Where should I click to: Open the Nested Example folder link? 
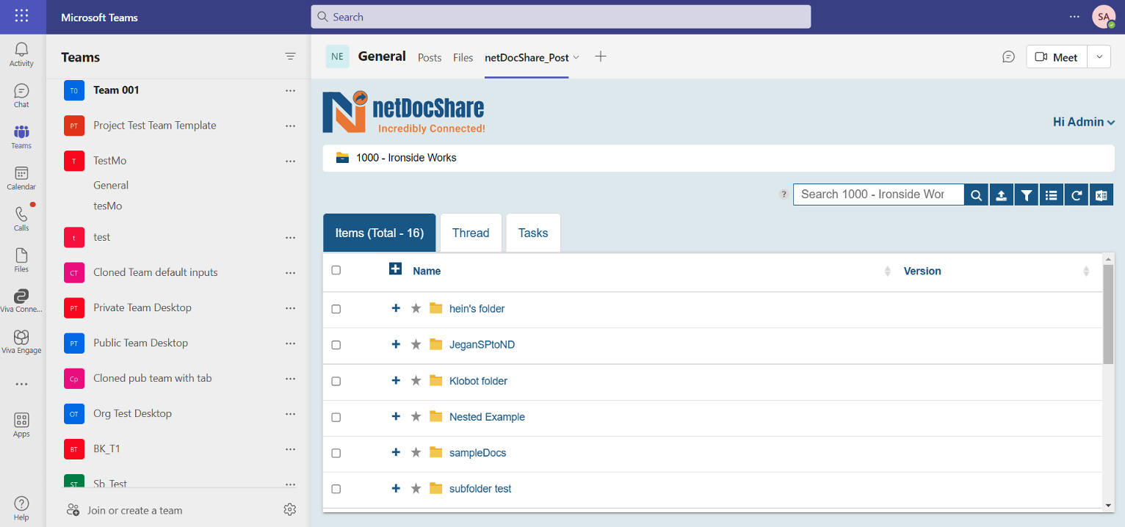(x=487, y=417)
